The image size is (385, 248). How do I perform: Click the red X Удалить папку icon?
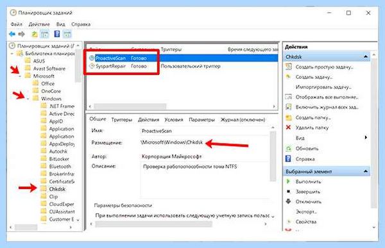289,128
